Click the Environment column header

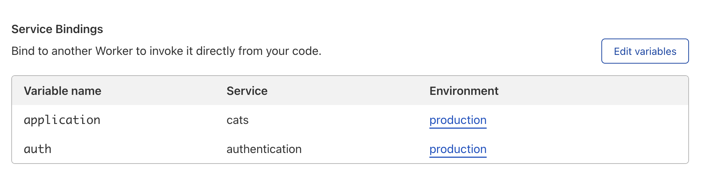click(464, 91)
